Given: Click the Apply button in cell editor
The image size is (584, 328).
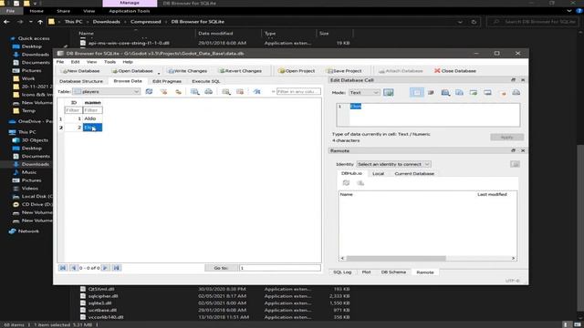Looking at the screenshot, I should [x=507, y=138].
